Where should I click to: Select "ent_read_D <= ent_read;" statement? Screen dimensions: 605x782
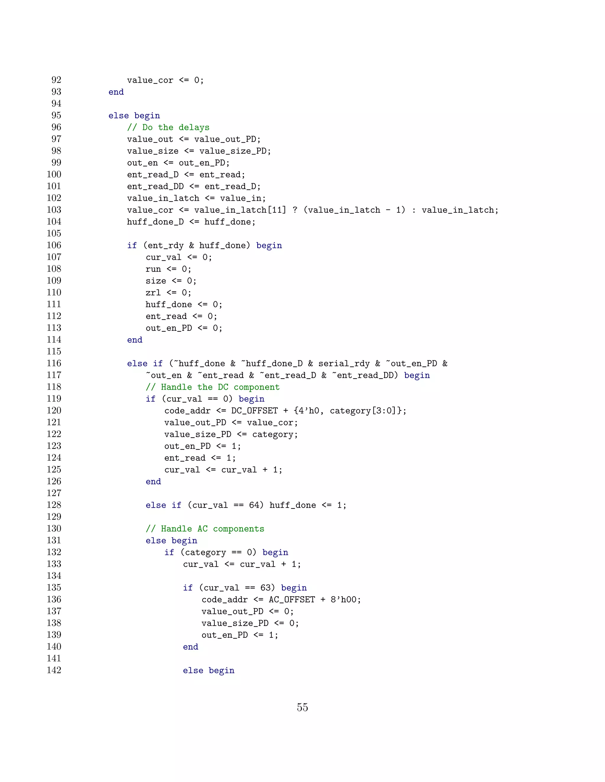[186, 175]
